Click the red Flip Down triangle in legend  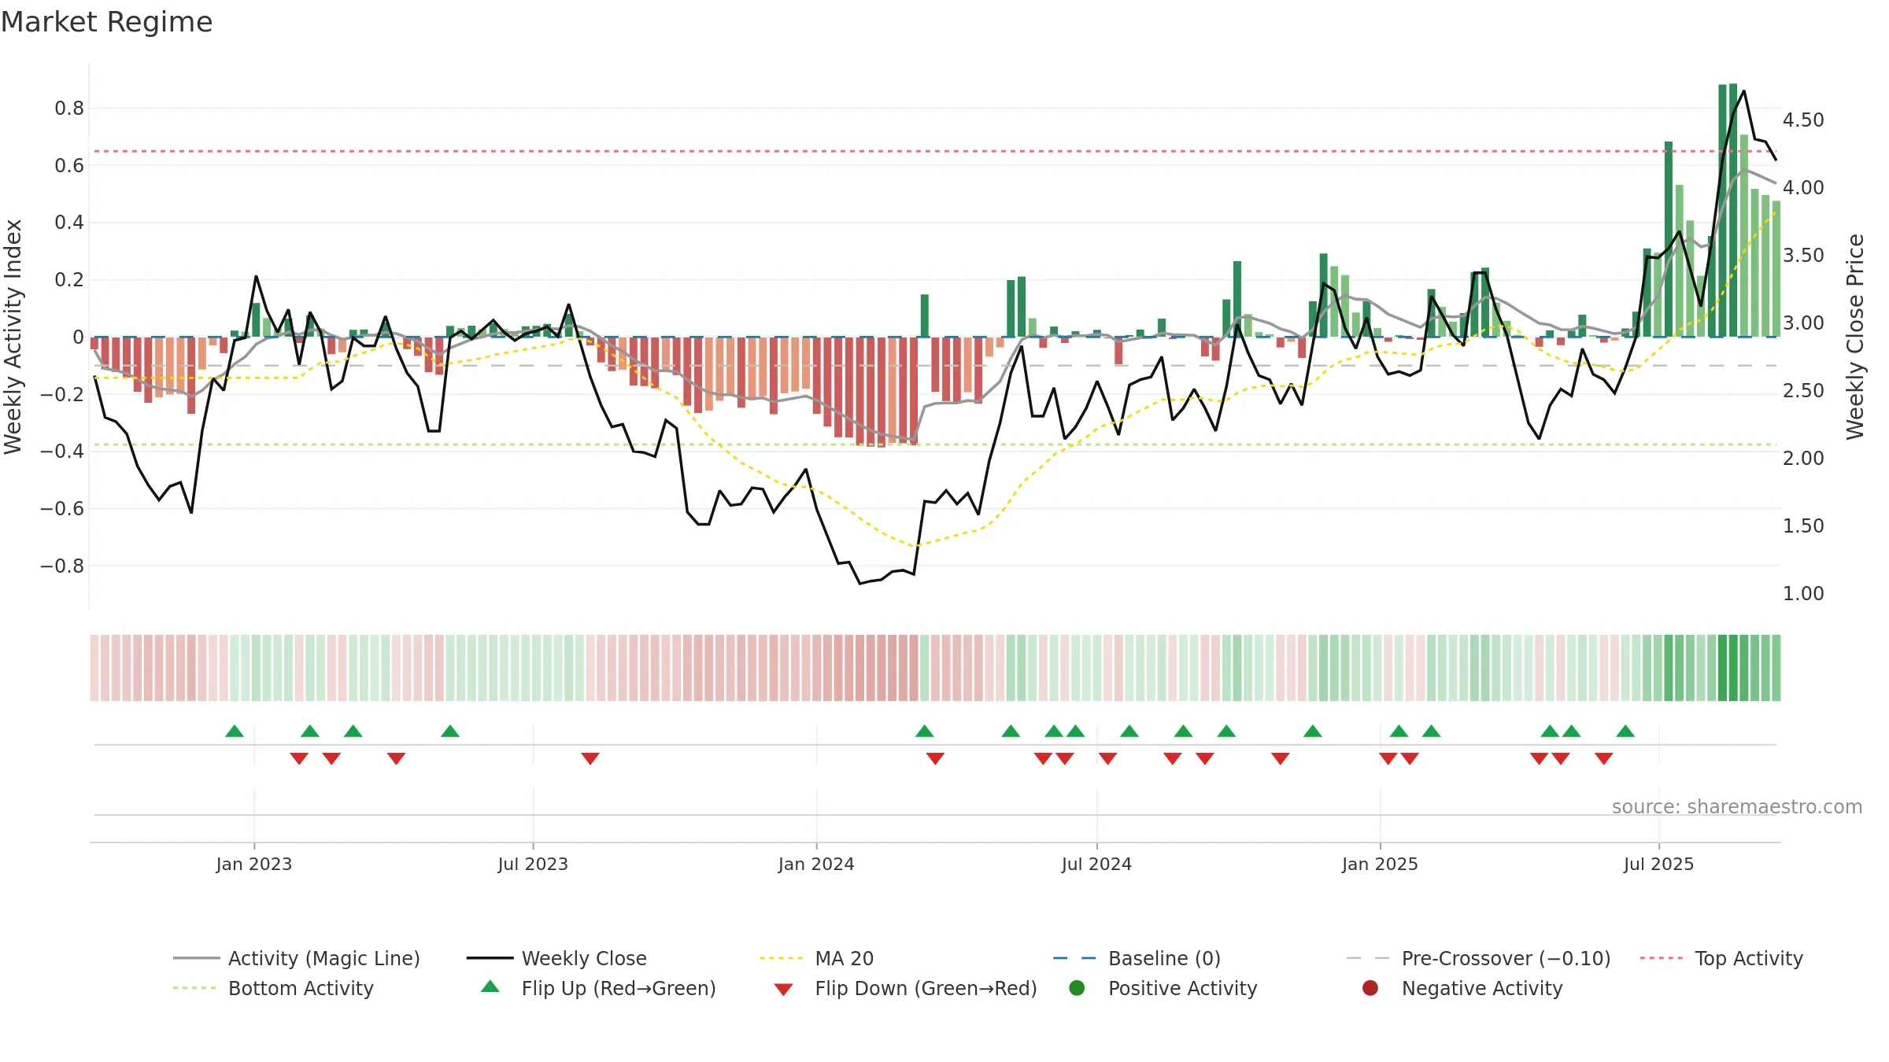(x=783, y=990)
